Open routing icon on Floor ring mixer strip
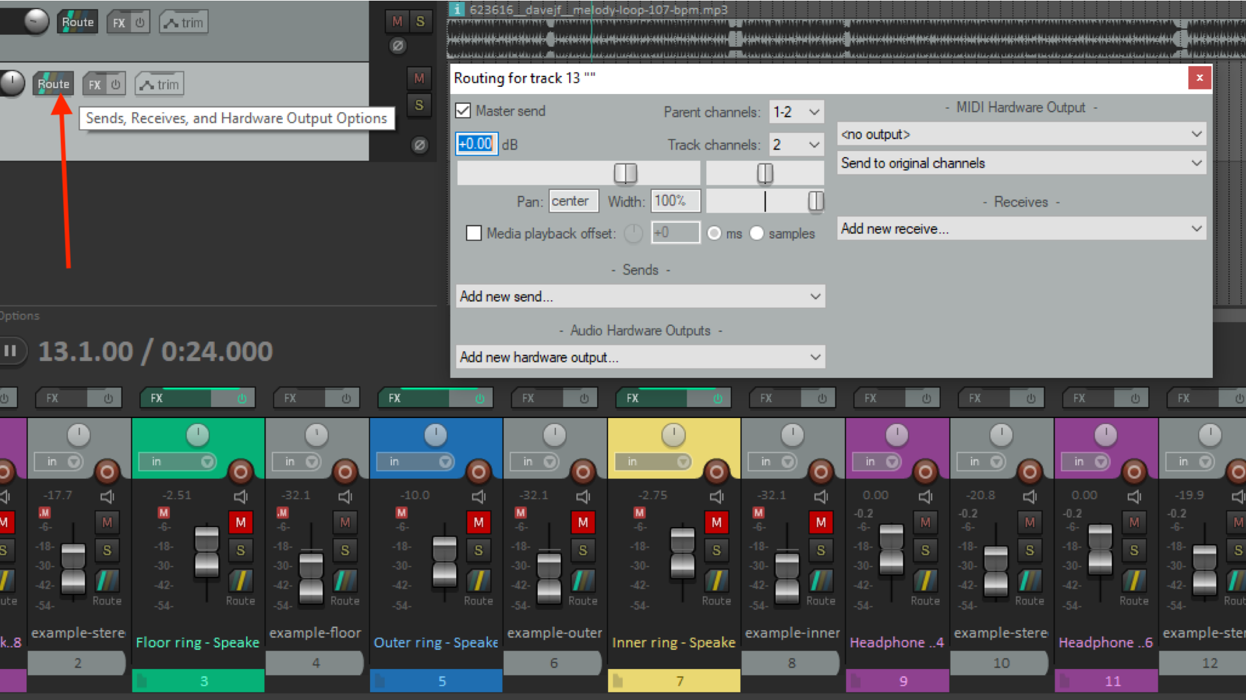Viewport: 1246px width, 700px height. [240, 580]
